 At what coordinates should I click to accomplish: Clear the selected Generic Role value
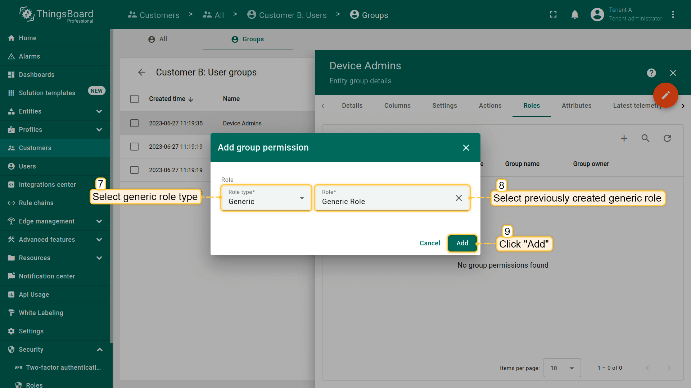[x=459, y=198]
